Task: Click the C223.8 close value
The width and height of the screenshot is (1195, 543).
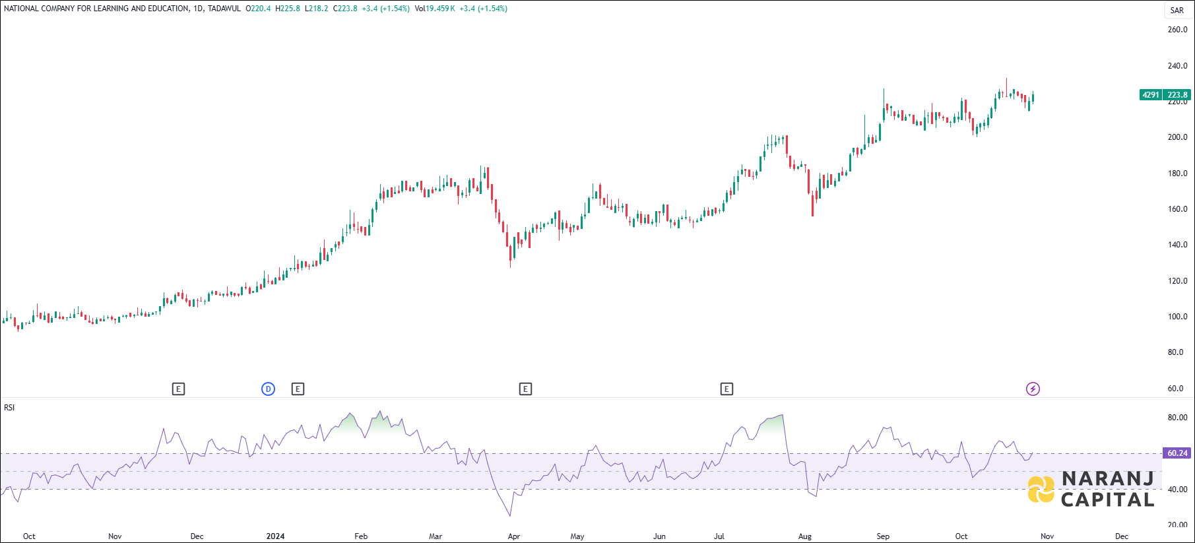Action: [345, 9]
